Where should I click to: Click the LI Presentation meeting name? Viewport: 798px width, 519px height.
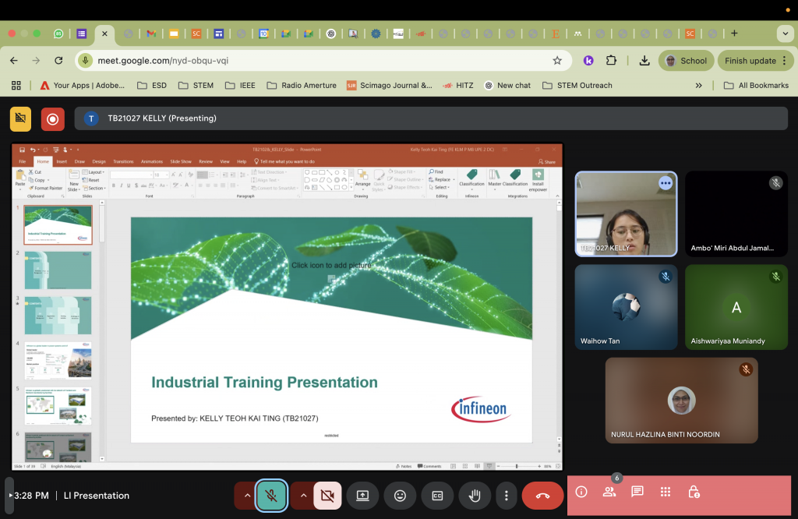pos(96,496)
